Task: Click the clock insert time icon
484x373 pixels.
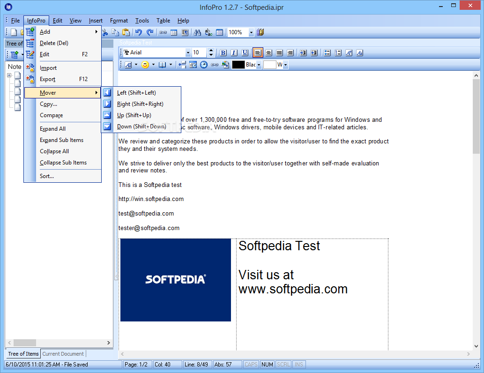Action: [x=204, y=65]
